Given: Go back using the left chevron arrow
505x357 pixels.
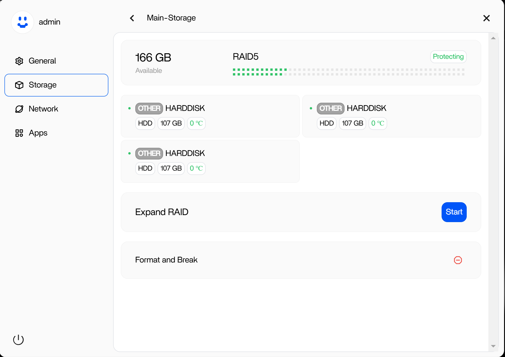Looking at the screenshot, I should coord(132,18).
